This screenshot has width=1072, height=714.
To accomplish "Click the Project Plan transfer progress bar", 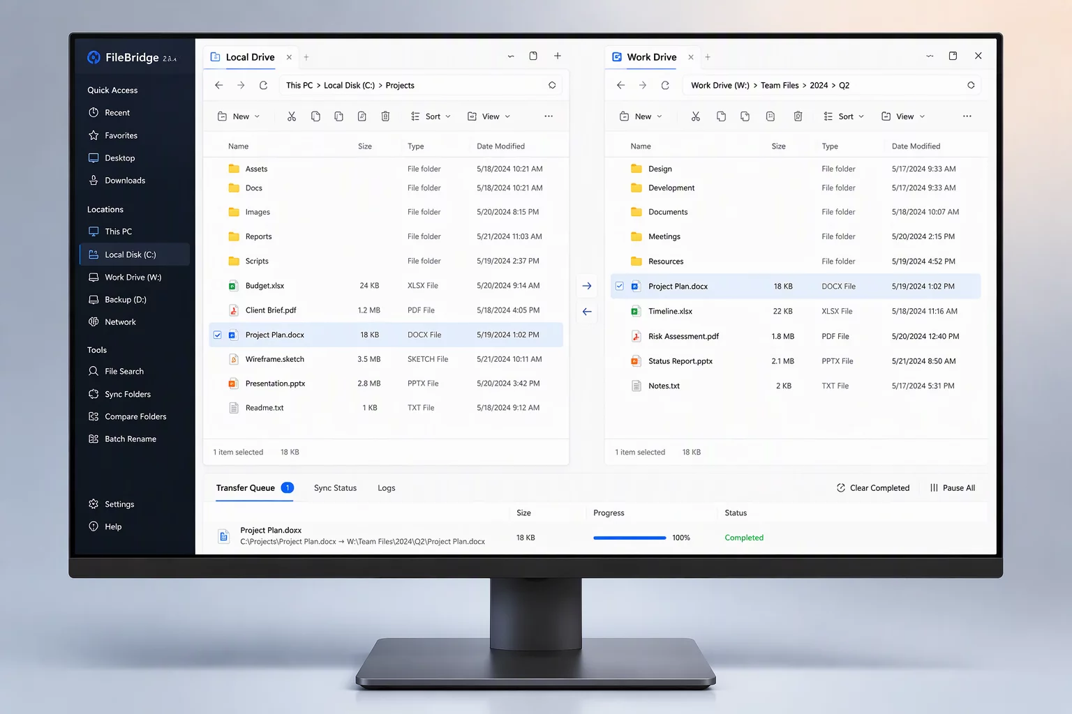I will tap(630, 538).
